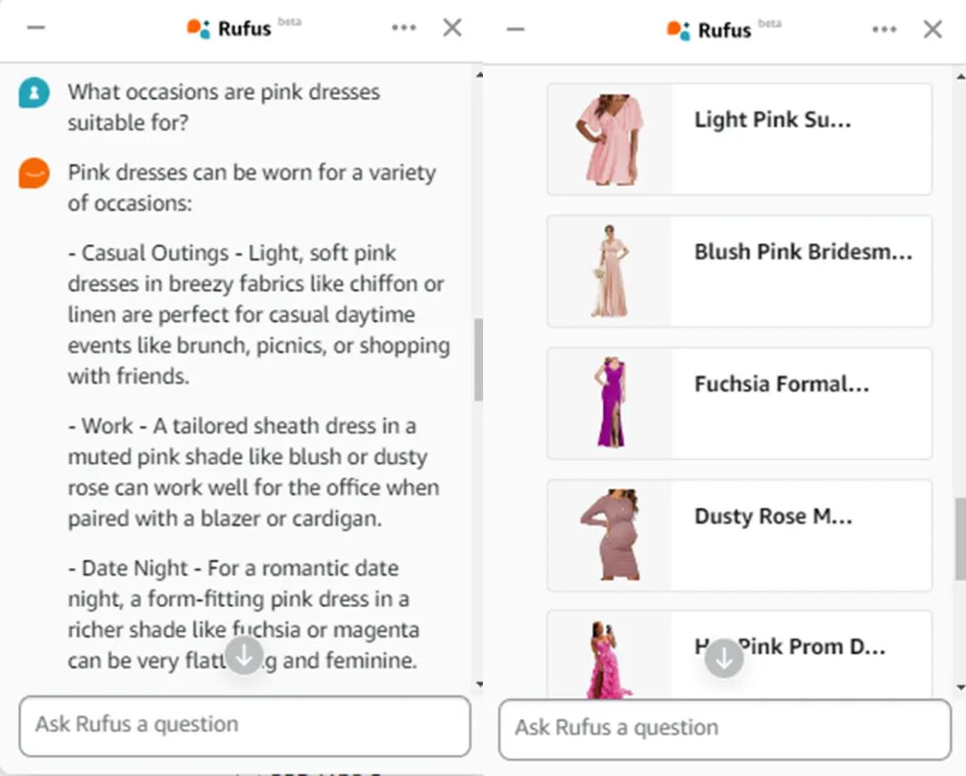
Task: Open the Light Pink Su... product card
Action: (740, 139)
